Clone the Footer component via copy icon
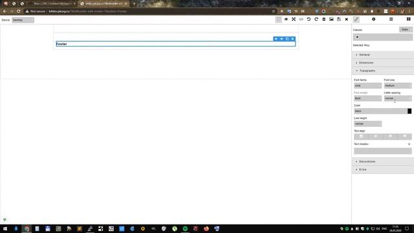 287,39
